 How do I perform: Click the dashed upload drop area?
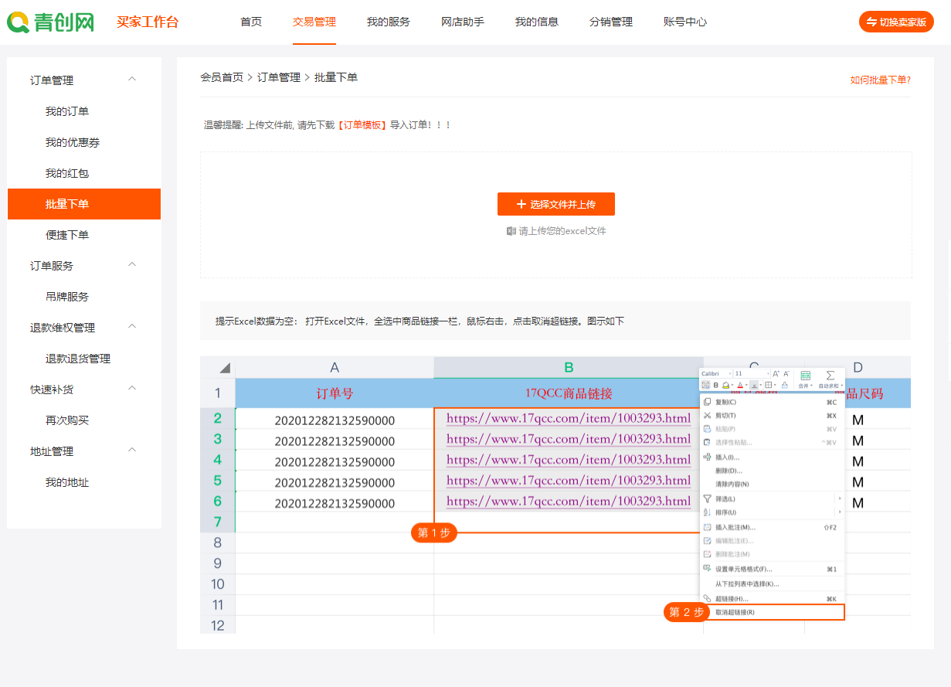(556, 215)
